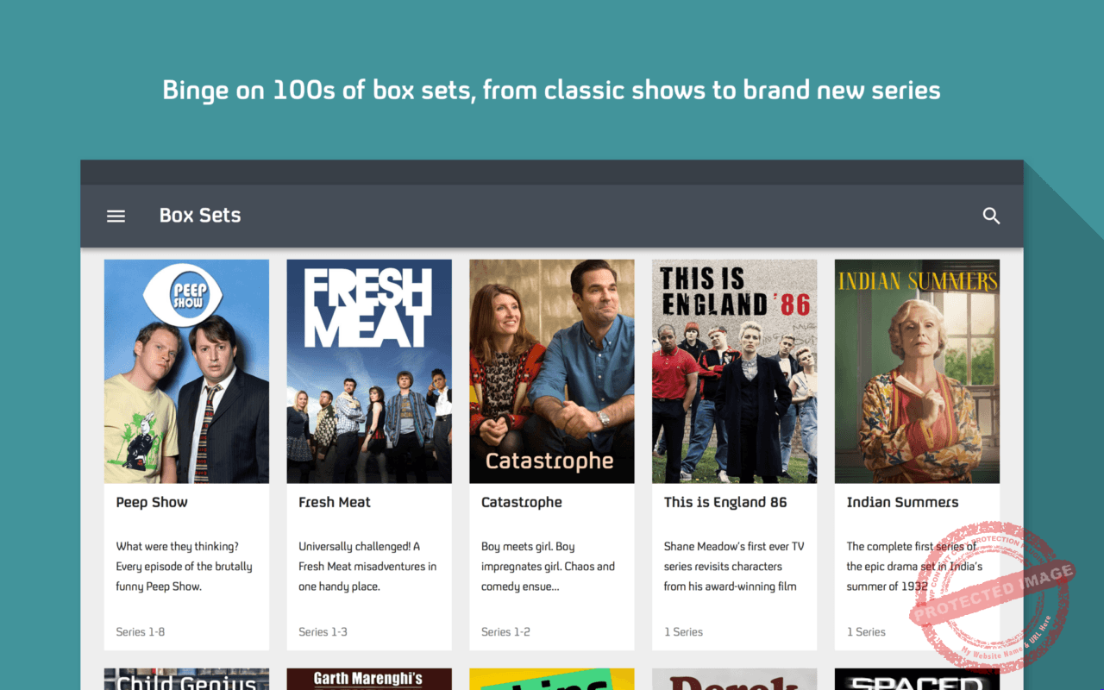Open the Indian Summers poster
The image size is (1104, 690).
point(917,372)
